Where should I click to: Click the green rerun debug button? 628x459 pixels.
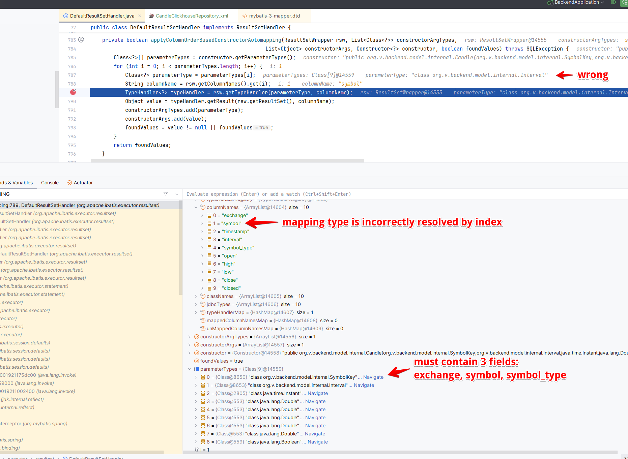coord(624,3)
